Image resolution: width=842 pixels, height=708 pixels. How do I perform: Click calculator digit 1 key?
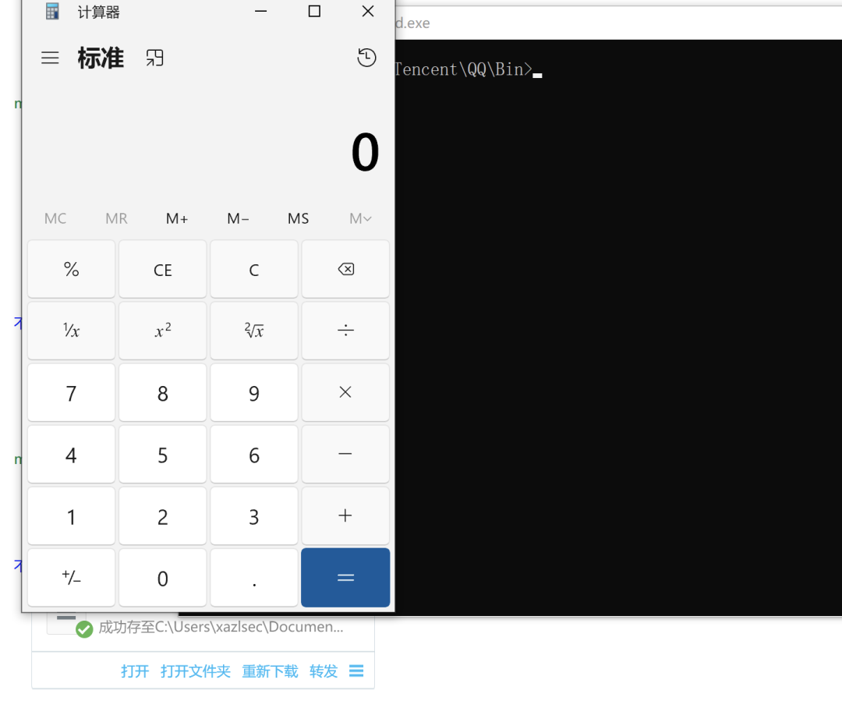tap(72, 515)
